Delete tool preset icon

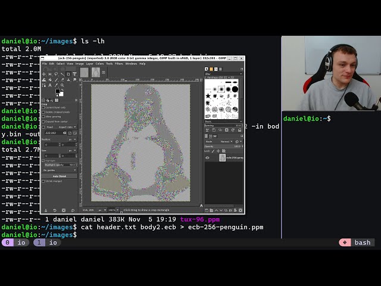tap(64, 210)
